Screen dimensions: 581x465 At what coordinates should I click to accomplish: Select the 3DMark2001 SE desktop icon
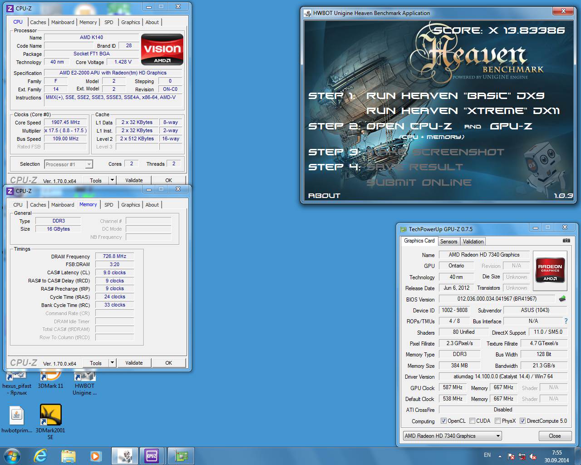[x=50, y=422]
